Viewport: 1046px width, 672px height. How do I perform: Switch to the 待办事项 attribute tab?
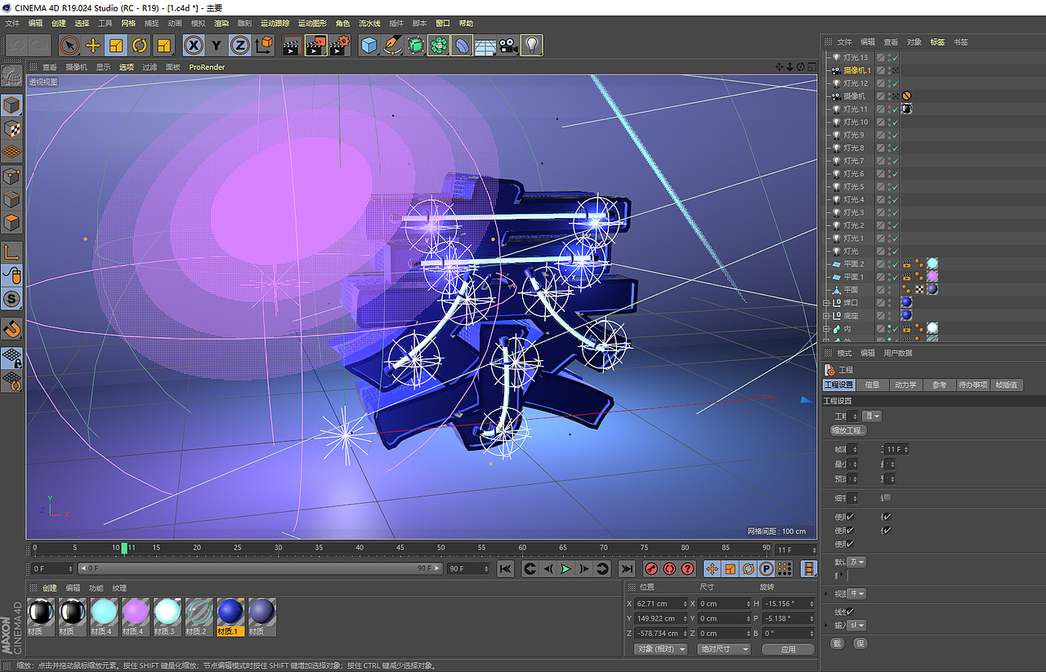coord(972,385)
